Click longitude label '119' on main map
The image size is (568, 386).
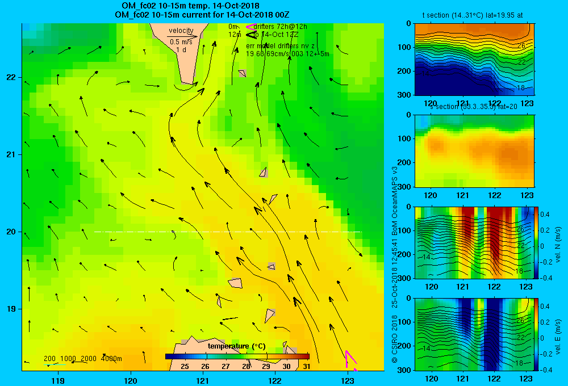point(58,380)
